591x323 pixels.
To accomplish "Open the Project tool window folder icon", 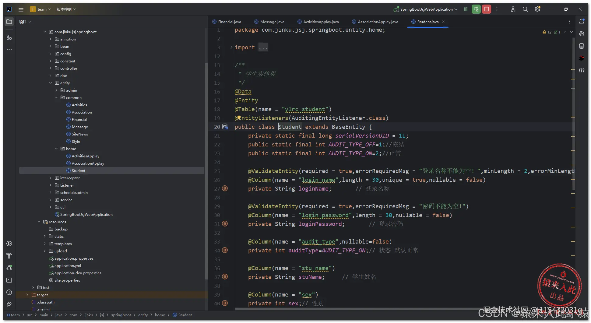I will (9, 22).
